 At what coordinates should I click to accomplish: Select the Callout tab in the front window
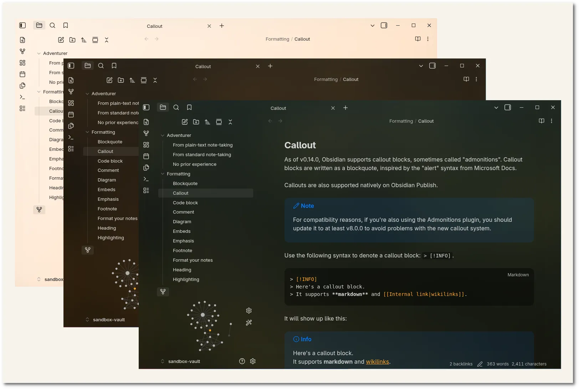(x=278, y=108)
